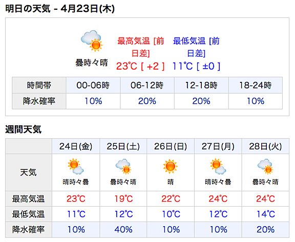
Task: Click the 24日(金) column header
Action: 76,146
